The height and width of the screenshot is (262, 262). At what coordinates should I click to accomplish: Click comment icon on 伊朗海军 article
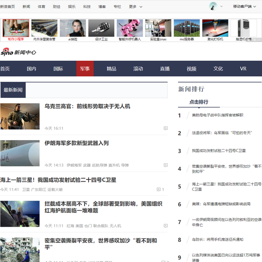pyautogui.click(x=165, y=165)
